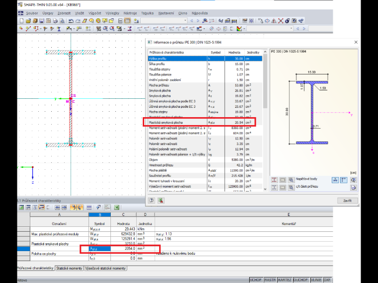Undo the last action
378x283 pixels.
pyautogui.click(x=71, y=21)
